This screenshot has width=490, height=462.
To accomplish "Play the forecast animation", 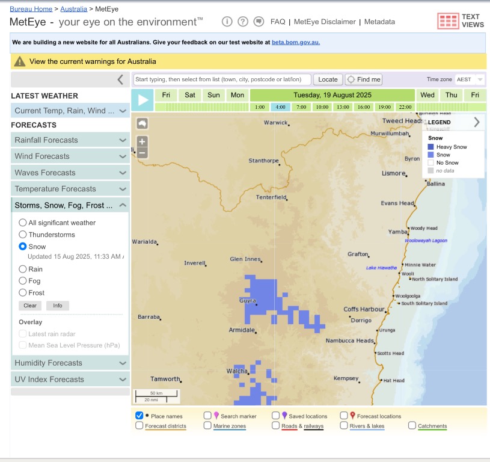I will [x=142, y=100].
